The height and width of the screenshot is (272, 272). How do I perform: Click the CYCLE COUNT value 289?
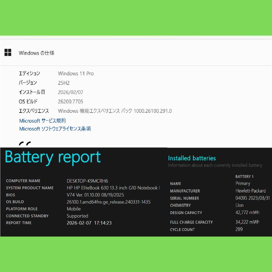(x=239, y=229)
